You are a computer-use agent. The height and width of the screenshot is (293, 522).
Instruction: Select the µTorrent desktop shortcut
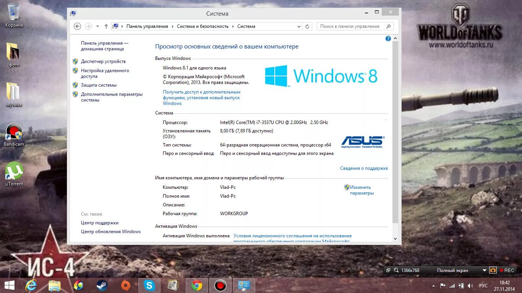coord(14,174)
